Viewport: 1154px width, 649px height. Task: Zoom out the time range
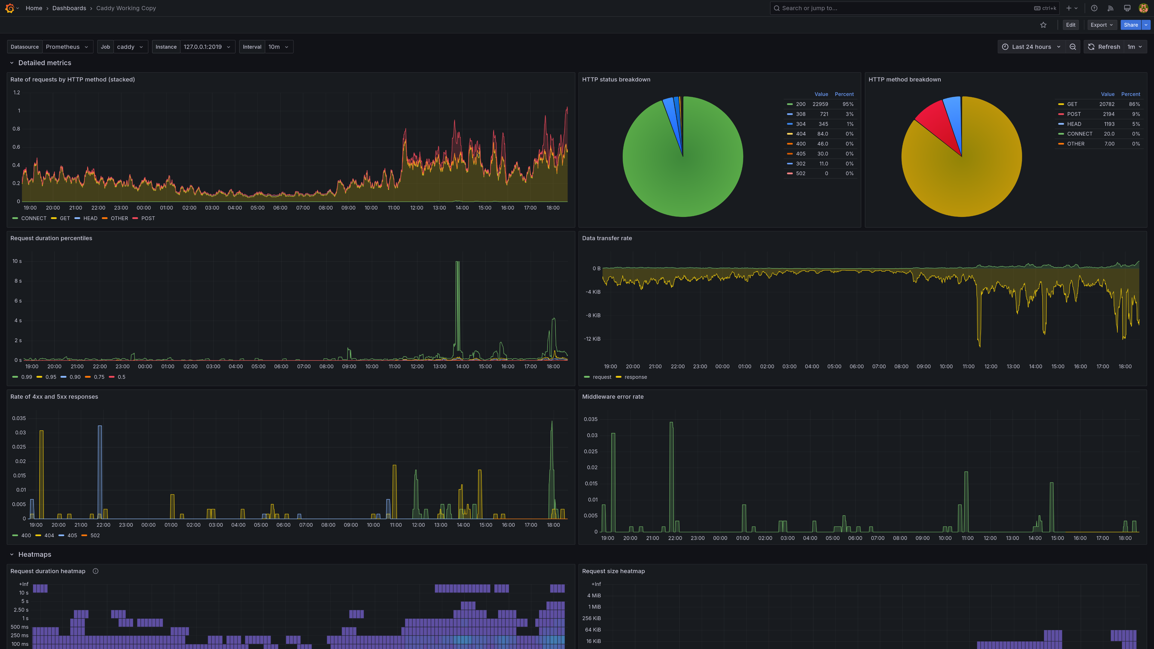pyautogui.click(x=1073, y=47)
